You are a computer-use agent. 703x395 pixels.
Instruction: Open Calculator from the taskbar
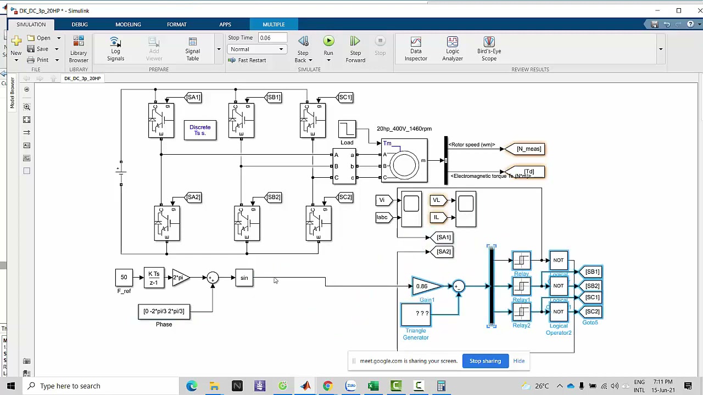(441, 386)
